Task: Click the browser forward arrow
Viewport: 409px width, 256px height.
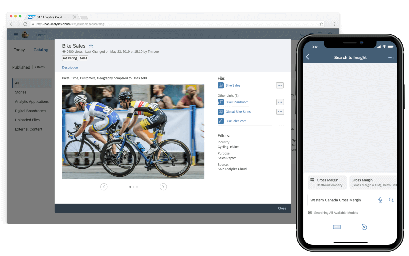Action: [x=18, y=24]
